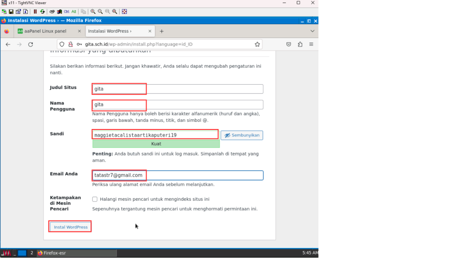This screenshot has width=459, height=258.
Task: Click the TightVNC save session disk icon
Action: [11, 12]
